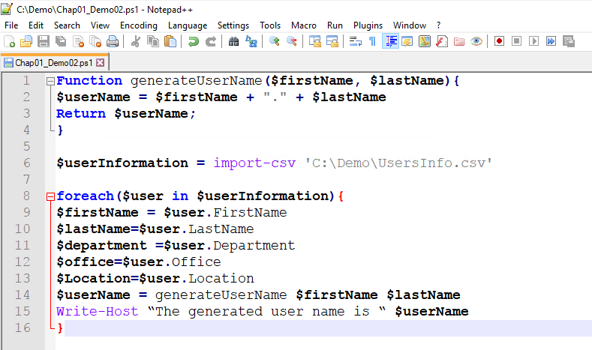The width and height of the screenshot is (592, 350).
Task: Save the current file using floppy icon
Action: coord(44,41)
